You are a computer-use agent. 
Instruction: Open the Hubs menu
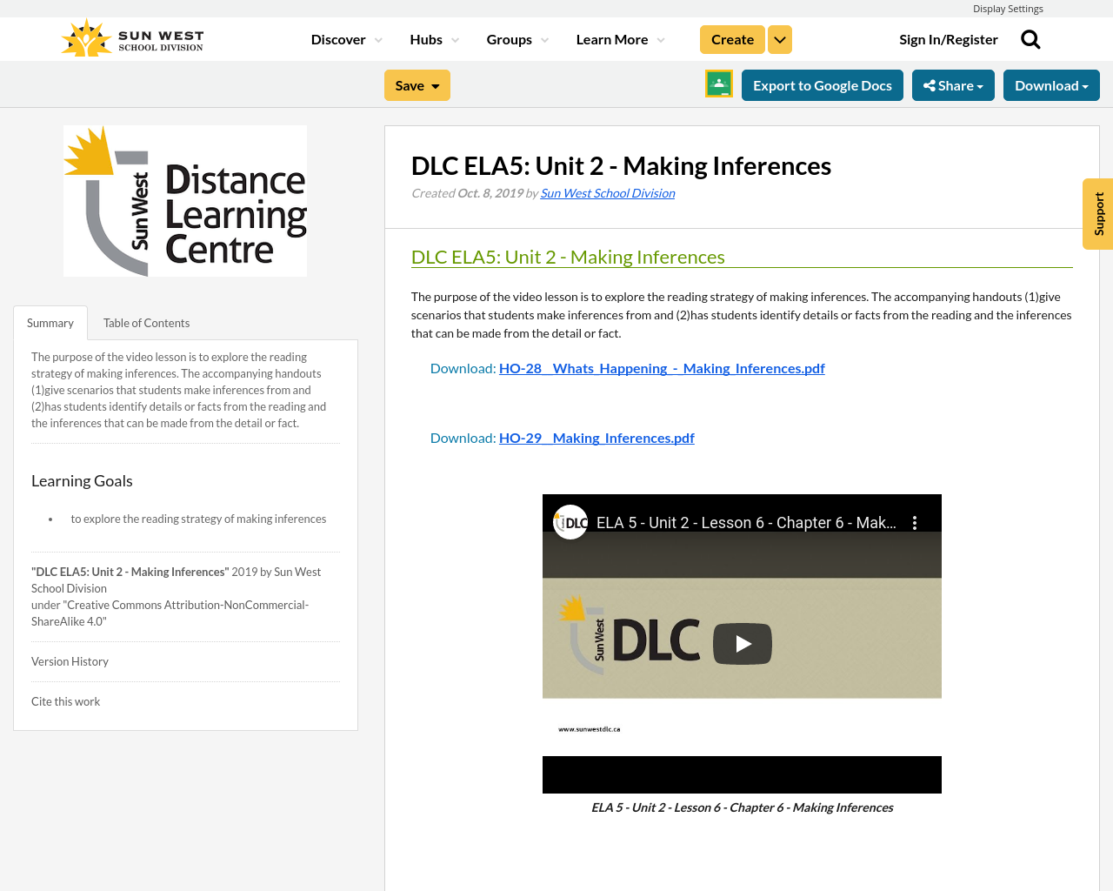[433, 38]
